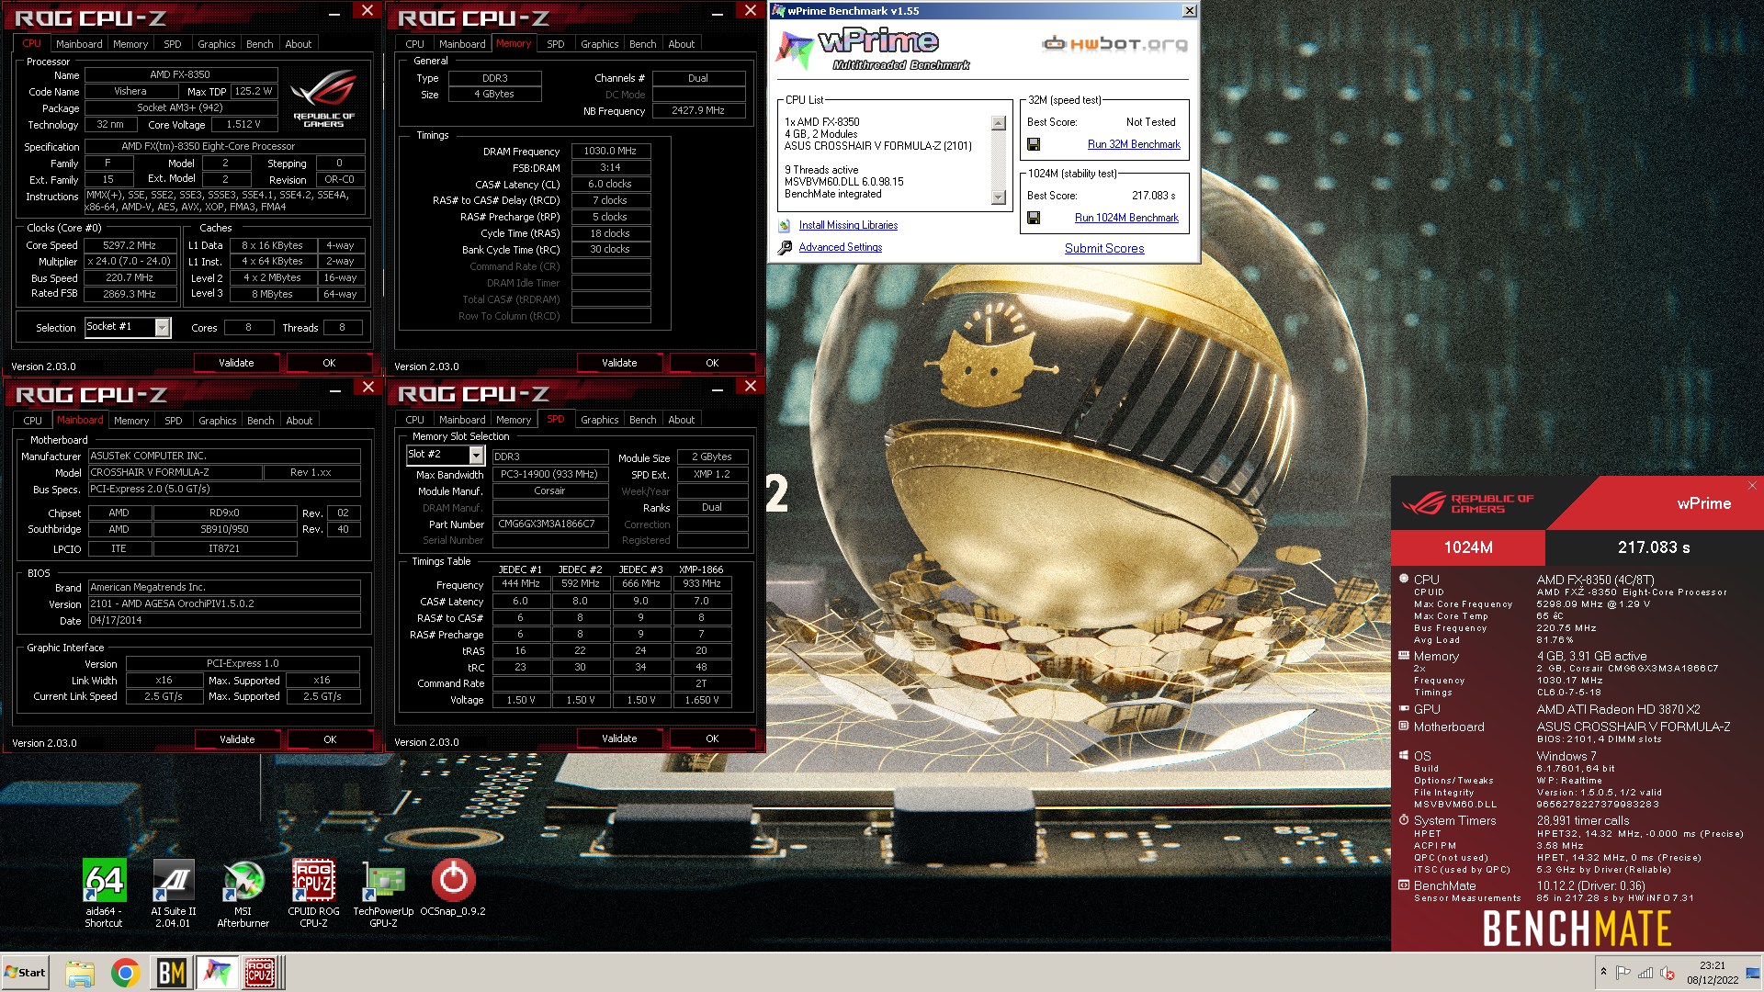This screenshot has width=1764, height=992.
Task: Click the 217.083 s result in BenchMate
Action: click(1654, 547)
